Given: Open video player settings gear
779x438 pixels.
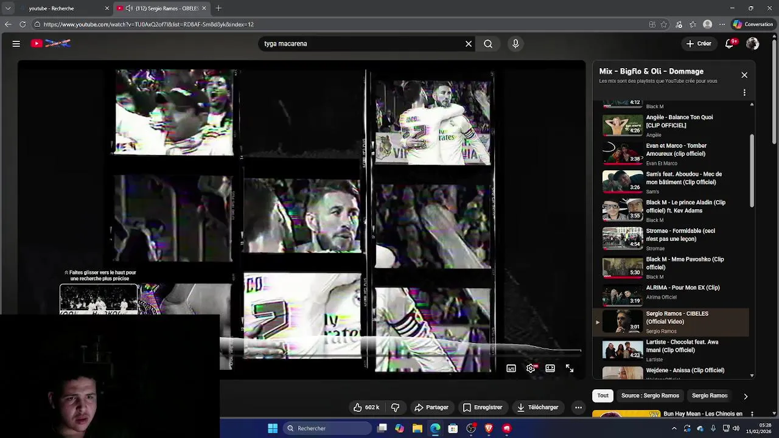Looking at the screenshot, I should pos(531,369).
